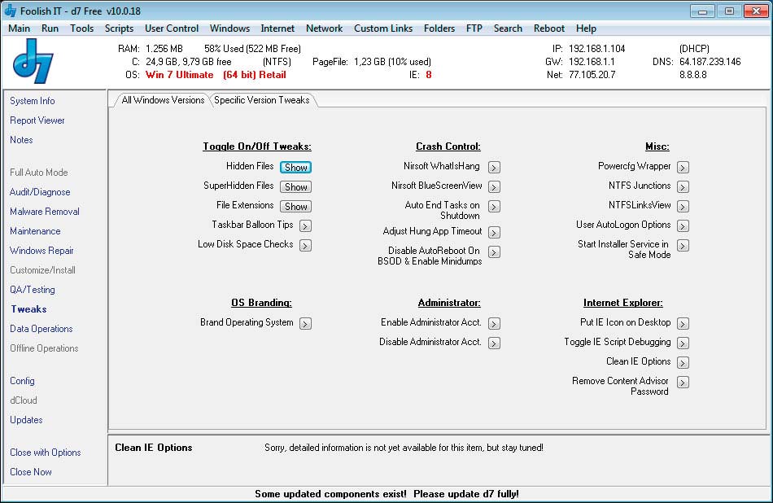Screen dimensions: 773x503
Task: Open the Internet menu
Action: (x=277, y=28)
